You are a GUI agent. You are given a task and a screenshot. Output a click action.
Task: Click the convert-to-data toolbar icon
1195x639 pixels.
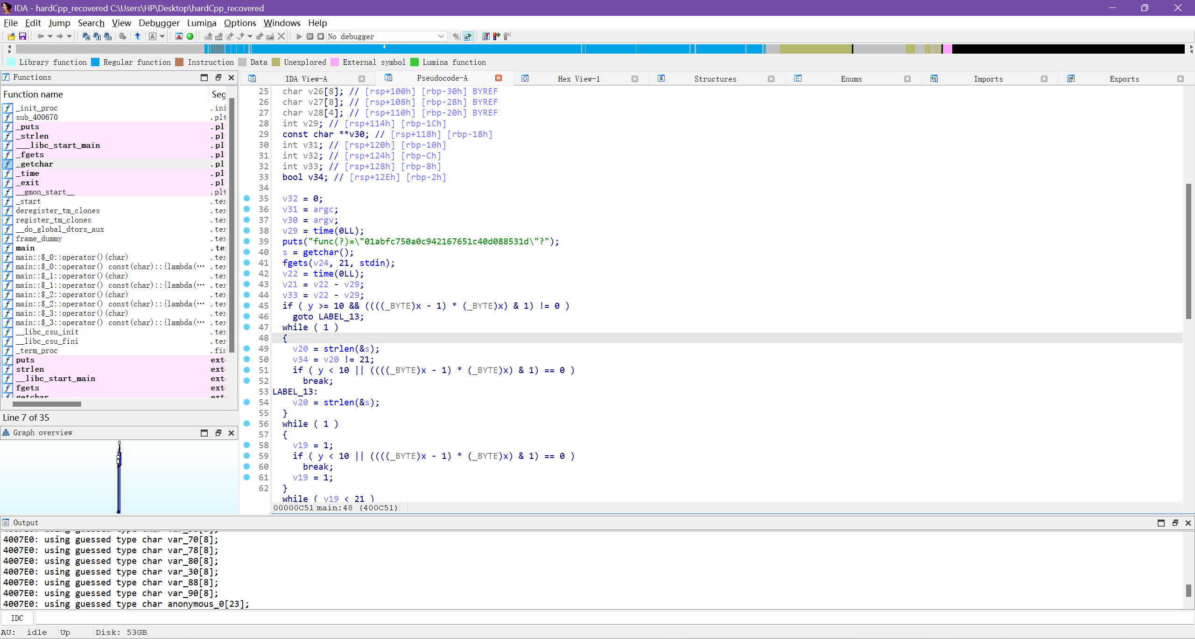(x=218, y=36)
